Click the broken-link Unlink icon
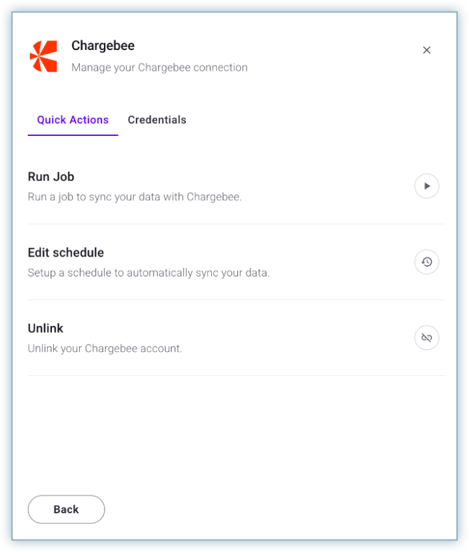This screenshot has height=552, width=469. point(427,338)
